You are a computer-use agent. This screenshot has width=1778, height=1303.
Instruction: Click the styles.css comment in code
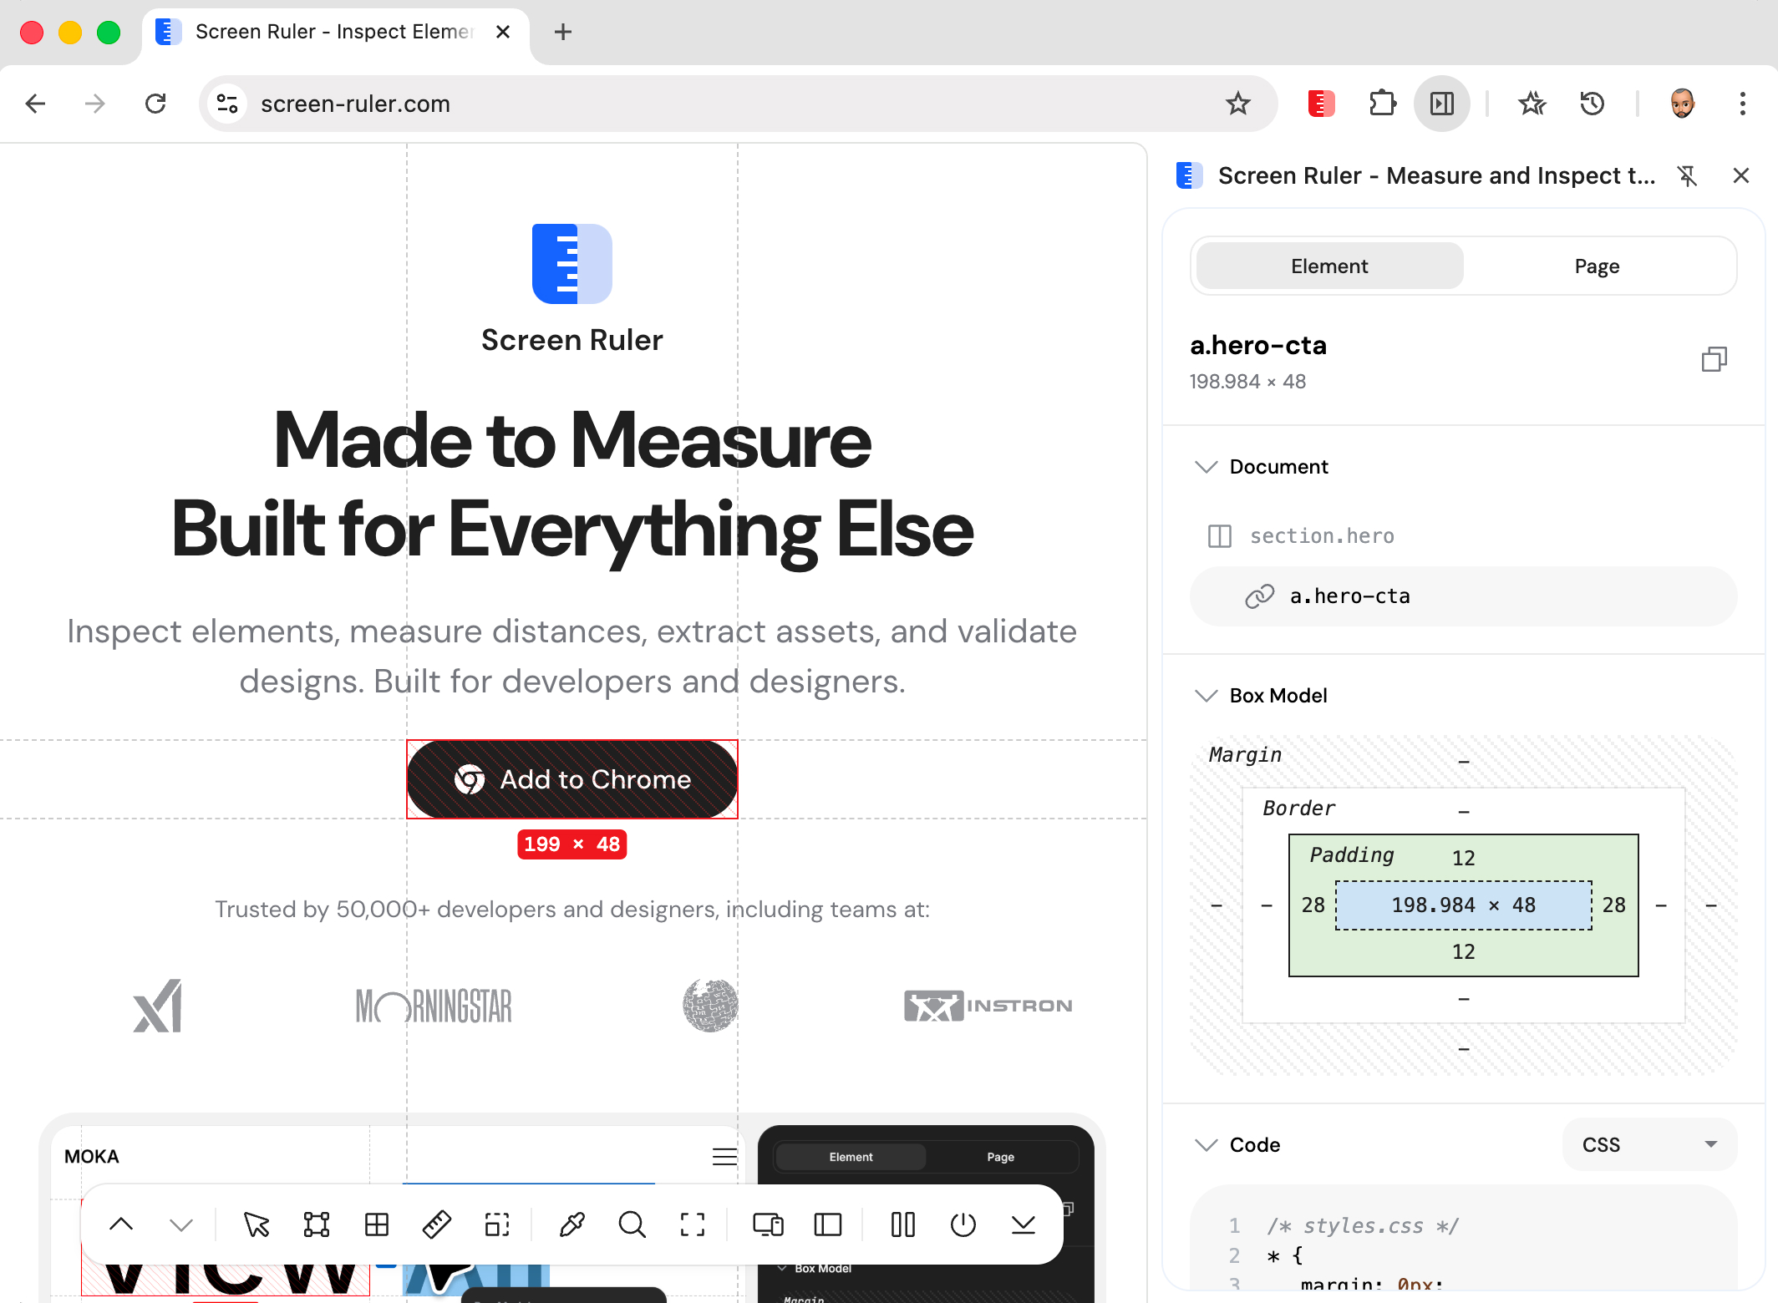click(x=1363, y=1226)
